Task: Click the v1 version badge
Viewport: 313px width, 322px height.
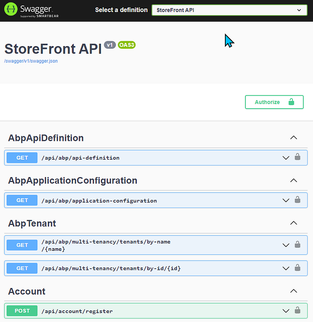Action: click(110, 45)
